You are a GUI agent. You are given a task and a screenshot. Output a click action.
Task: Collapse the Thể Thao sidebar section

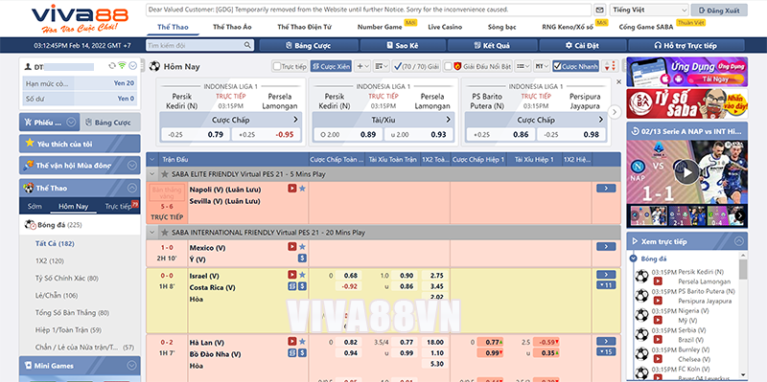click(132, 188)
